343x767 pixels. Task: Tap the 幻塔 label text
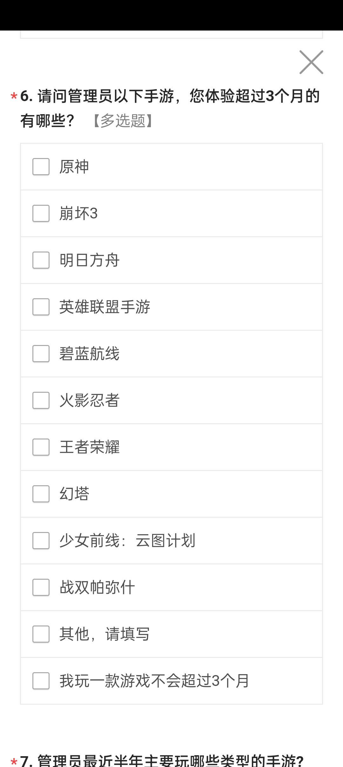74,494
